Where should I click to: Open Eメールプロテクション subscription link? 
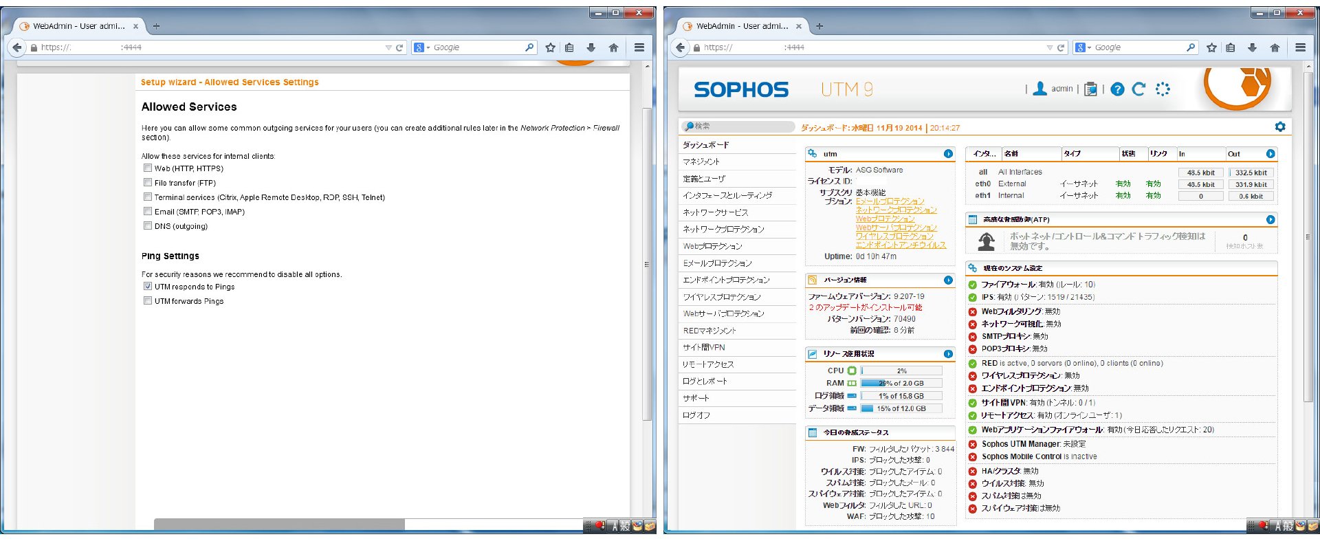pos(890,201)
